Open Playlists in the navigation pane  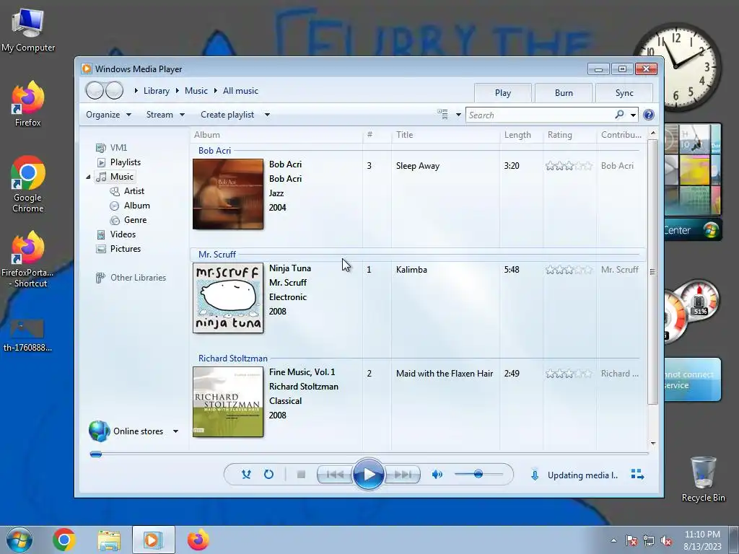[x=126, y=162]
